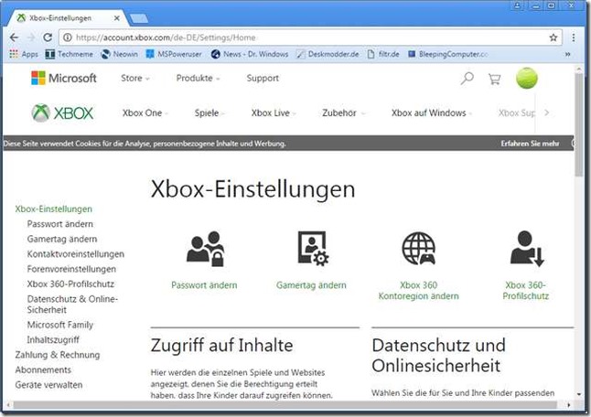Viewport: 591px width, 417px height.
Task: Open Xbox 360-Profilschutz in the sidebar
Action: (x=70, y=284)
